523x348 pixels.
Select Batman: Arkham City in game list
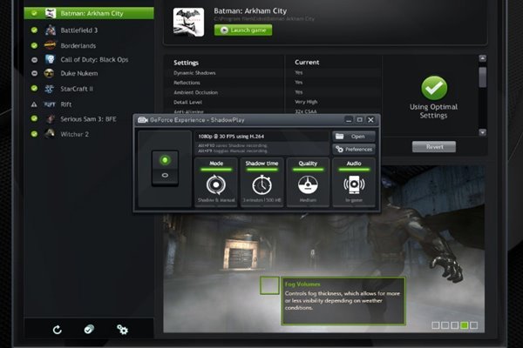coord(89,13)
